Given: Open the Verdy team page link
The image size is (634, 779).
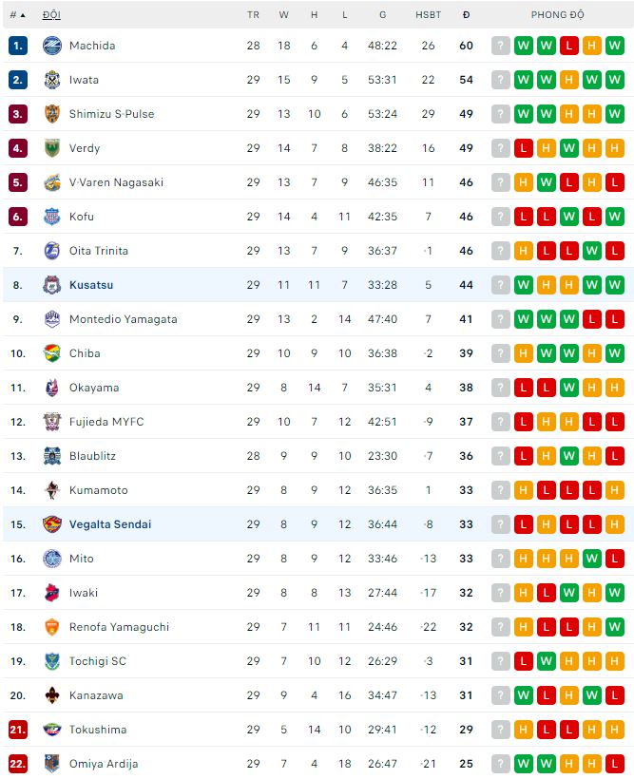Looking at the screenshot, I should point(85,148).
